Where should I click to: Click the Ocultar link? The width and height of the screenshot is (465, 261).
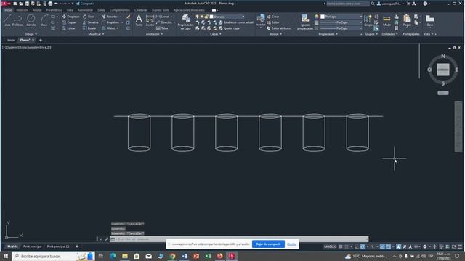[x=292, y=244]
